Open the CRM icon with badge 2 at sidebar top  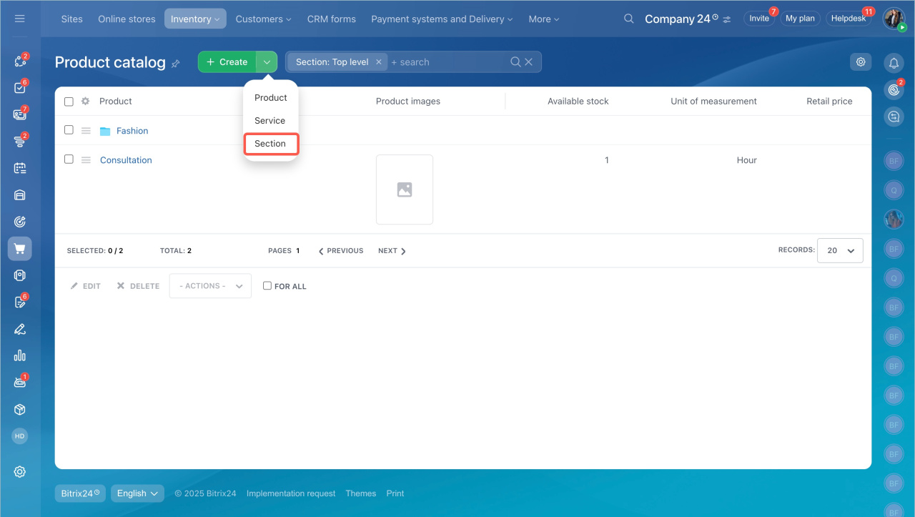point(20,61)
